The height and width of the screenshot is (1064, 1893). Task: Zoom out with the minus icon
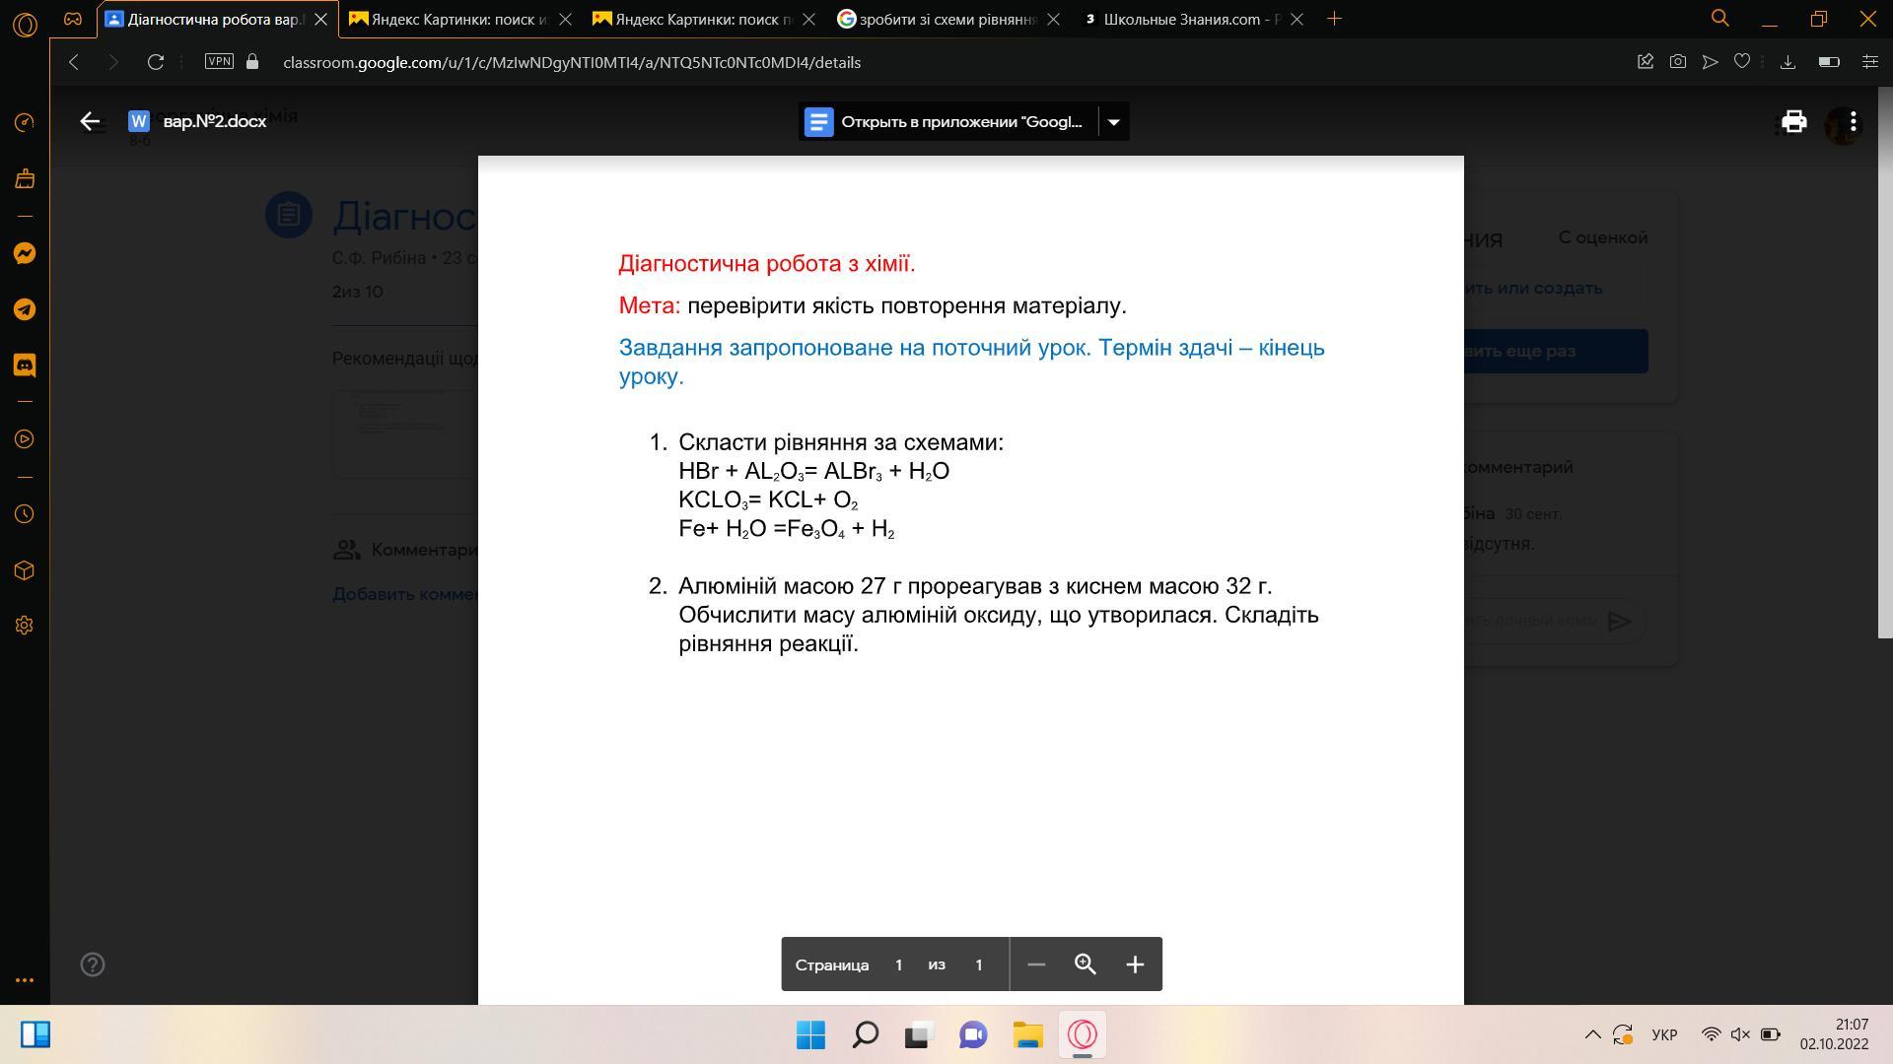(x=1035, y=964)
